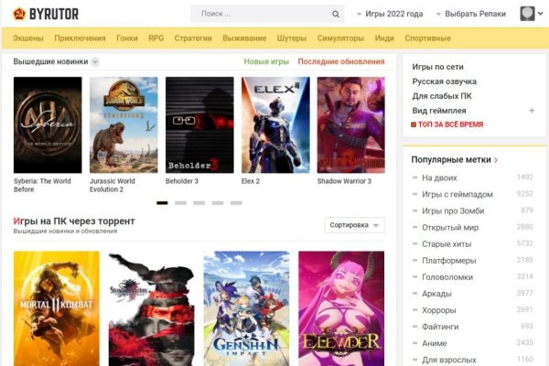
Task: Expand the Вышедшие новинки dropdown arrow
Action: (x=95, y=62)
